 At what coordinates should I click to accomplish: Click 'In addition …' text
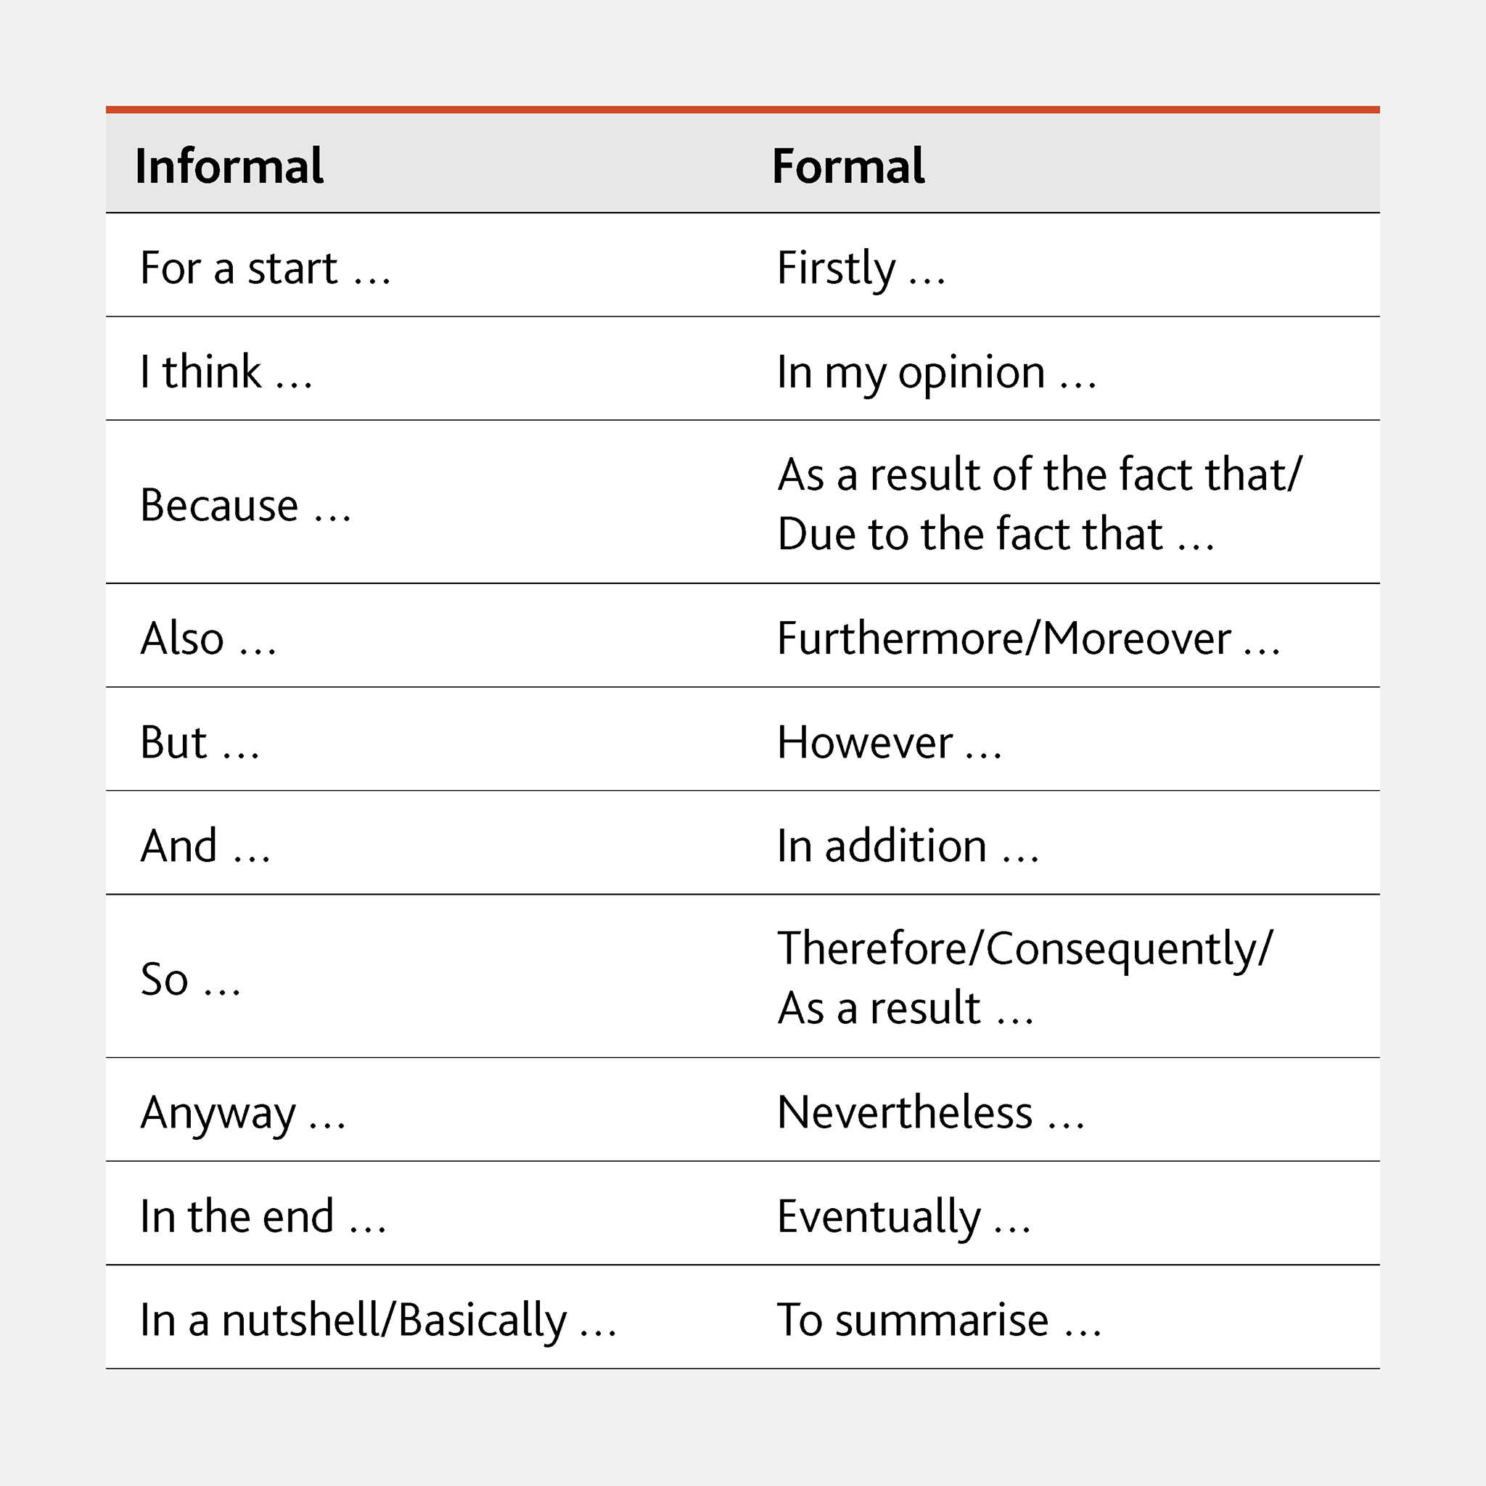908,846
